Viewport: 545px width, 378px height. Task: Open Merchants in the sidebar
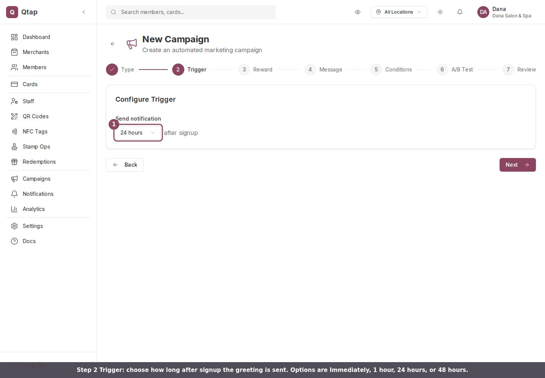48,52
